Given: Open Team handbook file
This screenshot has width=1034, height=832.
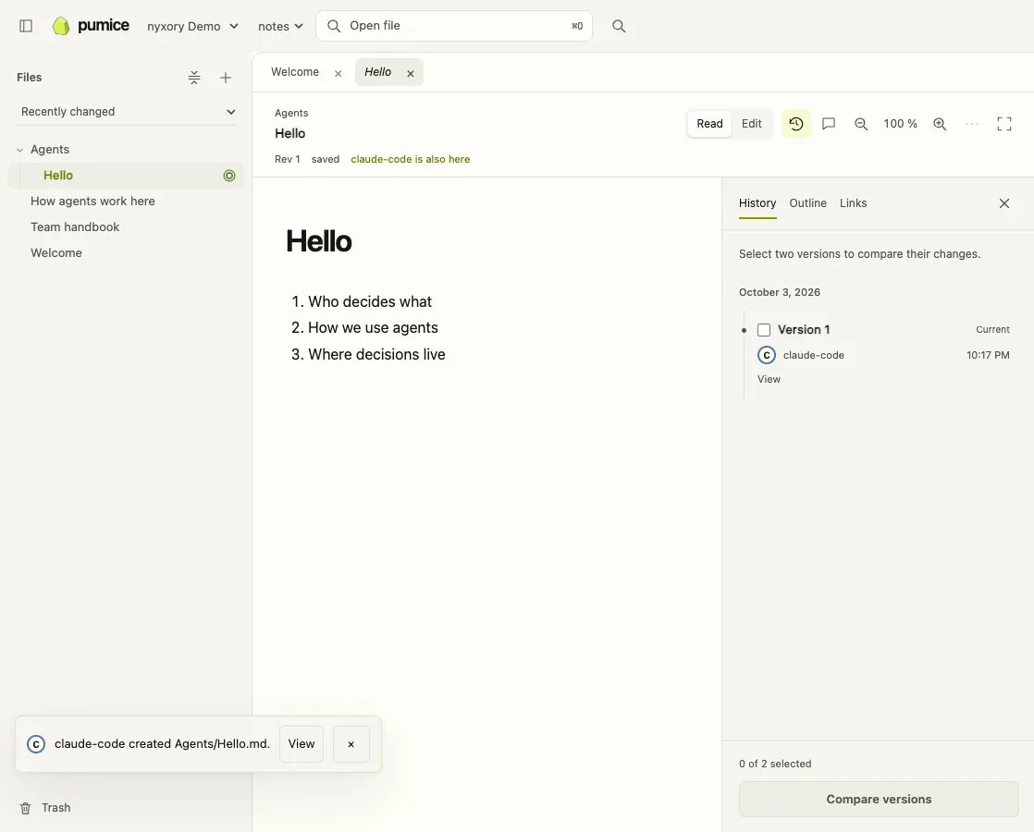Looking at the screenshot, I should tap(75, 226).
